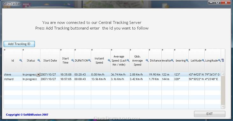Click the Id column search magnifier icon
Screen dimensions: 233x121
[21, 60]
